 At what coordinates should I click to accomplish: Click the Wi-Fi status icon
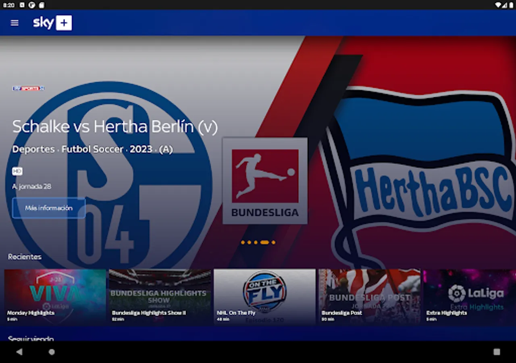point(499,5)
